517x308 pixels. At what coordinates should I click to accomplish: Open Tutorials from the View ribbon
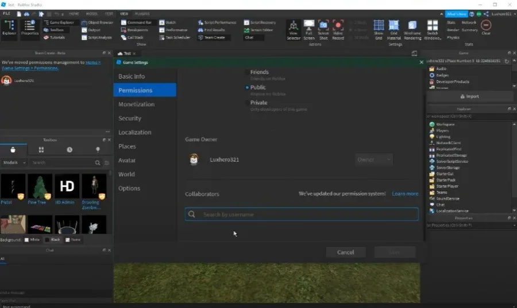(x=55, y=37)
